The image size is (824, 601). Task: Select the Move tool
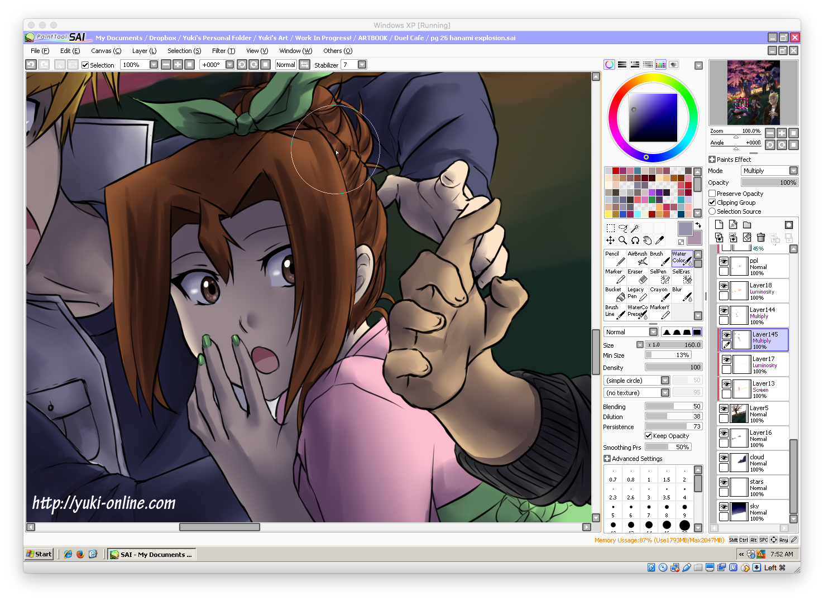[610, 241]
